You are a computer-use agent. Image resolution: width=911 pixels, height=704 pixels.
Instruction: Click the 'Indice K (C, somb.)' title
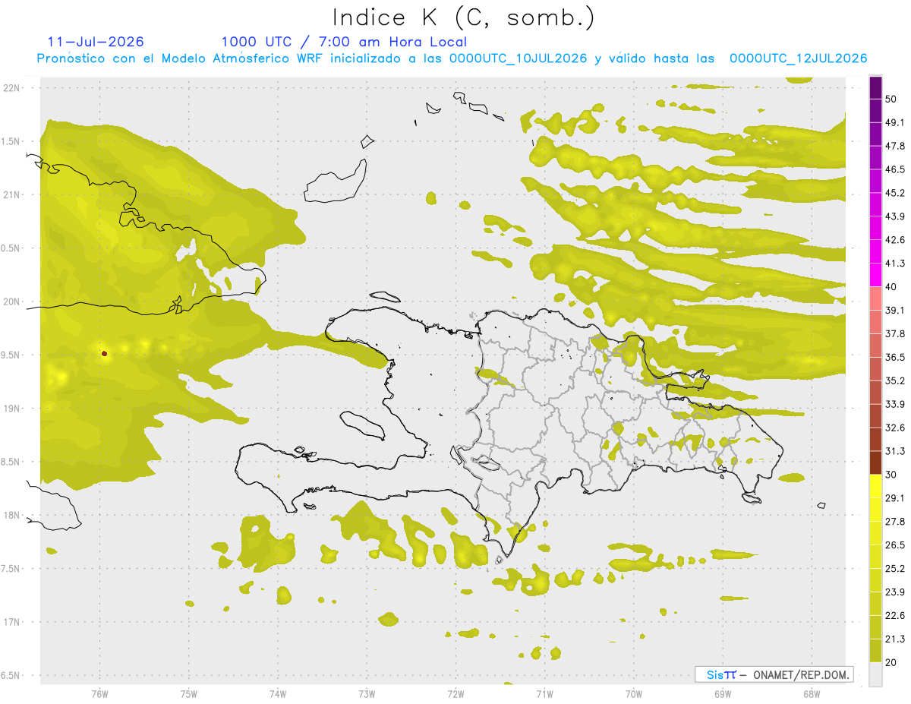pyautogui.click(x=463, y=17)
